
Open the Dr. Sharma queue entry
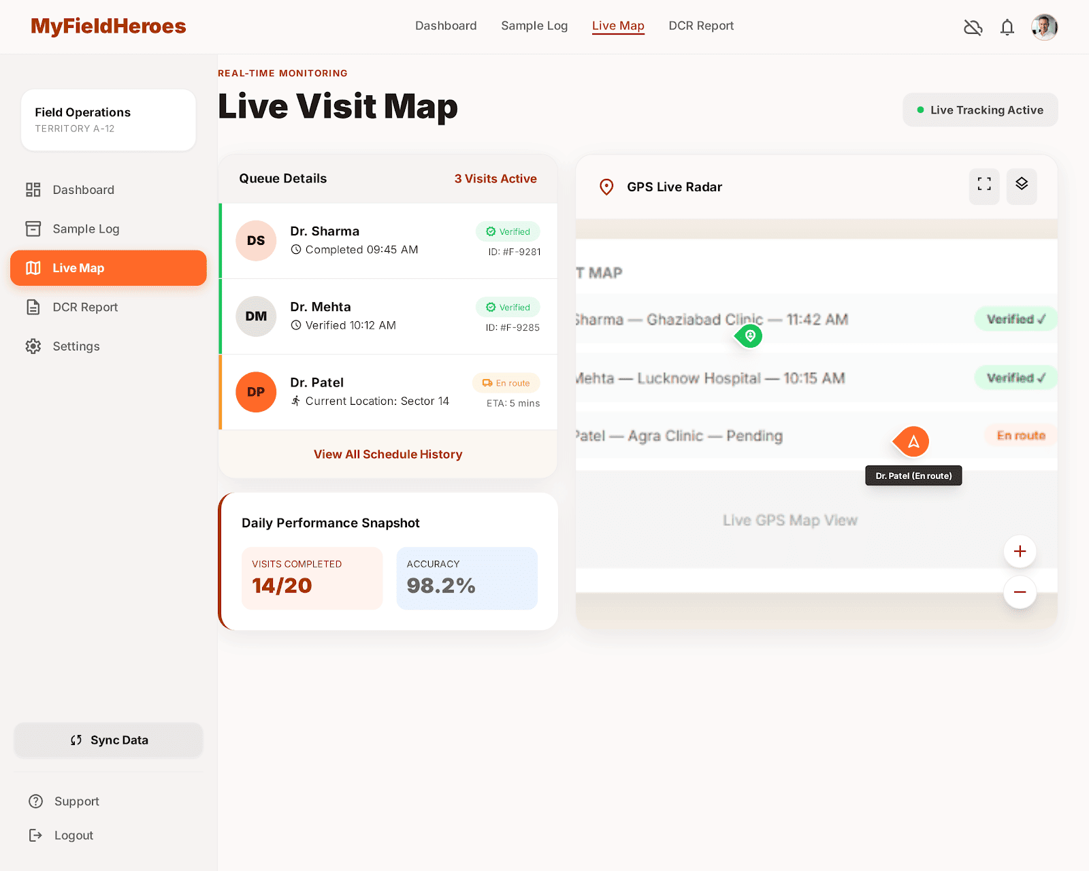tap(389, 241)
